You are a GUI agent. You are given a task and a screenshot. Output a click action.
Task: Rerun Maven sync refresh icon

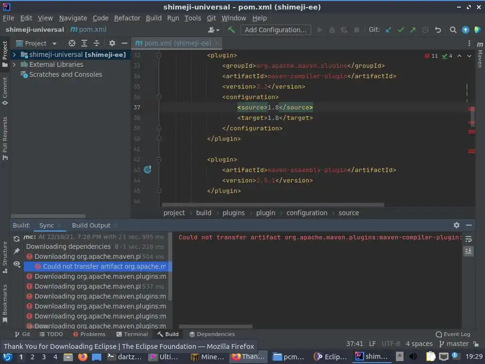(x=17, y=239)
